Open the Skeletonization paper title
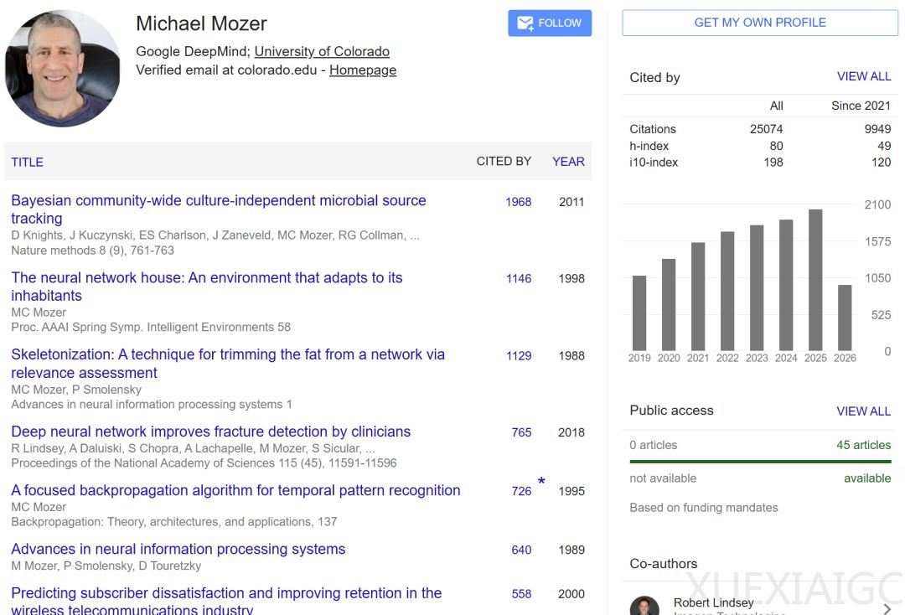 pos(228,364)
